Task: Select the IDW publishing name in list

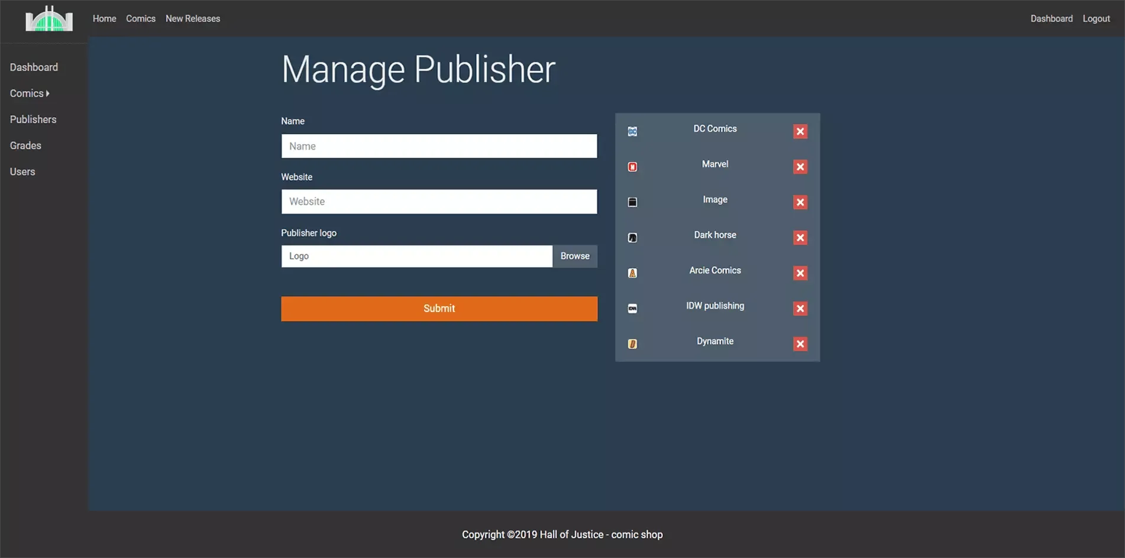Action: pos(715,306)
